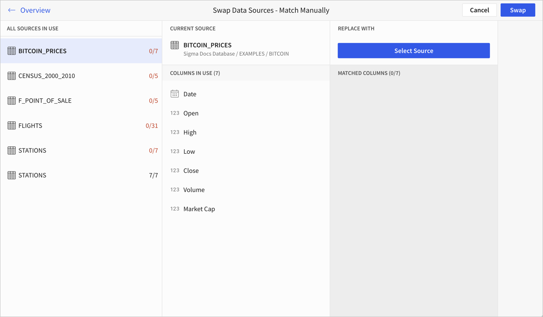Image resolution: width=543 pixels, height=317 pixels.
Task: Go back to Overview
Action: click(35, 10)
